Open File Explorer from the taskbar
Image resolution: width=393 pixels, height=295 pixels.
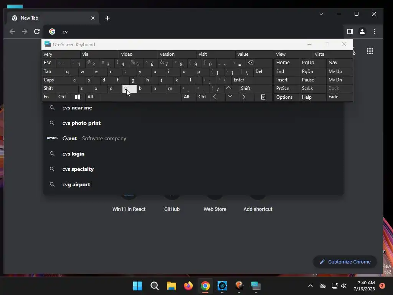(x=172, y=286)
